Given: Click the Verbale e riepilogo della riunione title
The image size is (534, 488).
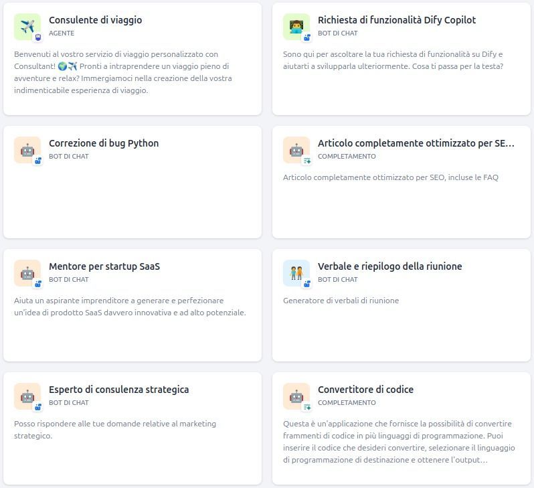Looking at the screenshot, I should tap(389, 266).
